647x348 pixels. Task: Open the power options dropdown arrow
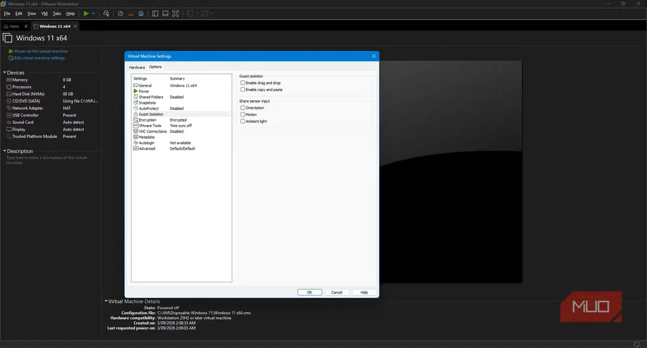point(93,13)
